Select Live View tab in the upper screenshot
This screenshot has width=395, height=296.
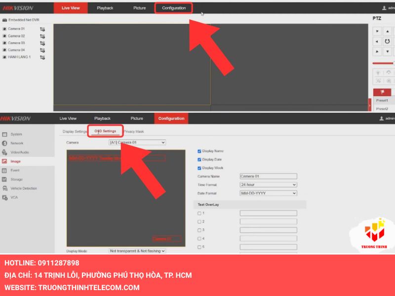click(x=71, y=8)
